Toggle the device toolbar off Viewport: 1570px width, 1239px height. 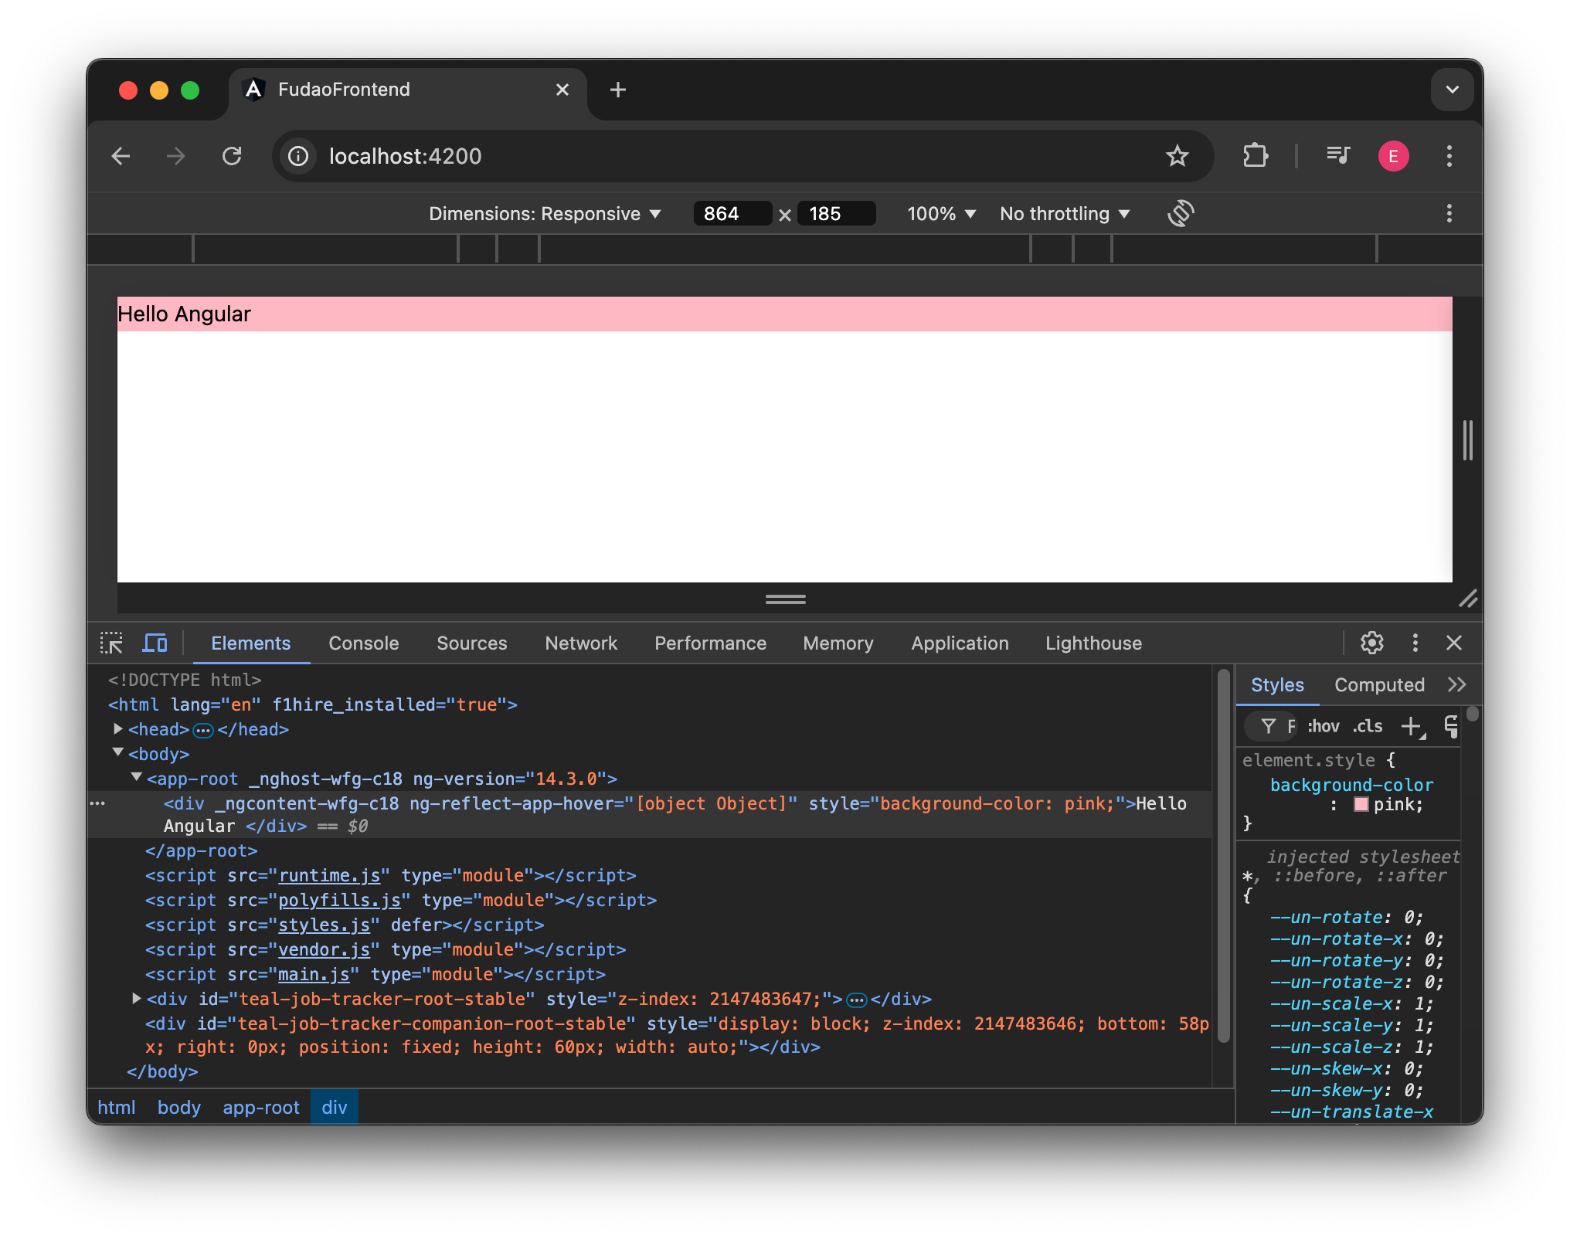pos(155,643)
